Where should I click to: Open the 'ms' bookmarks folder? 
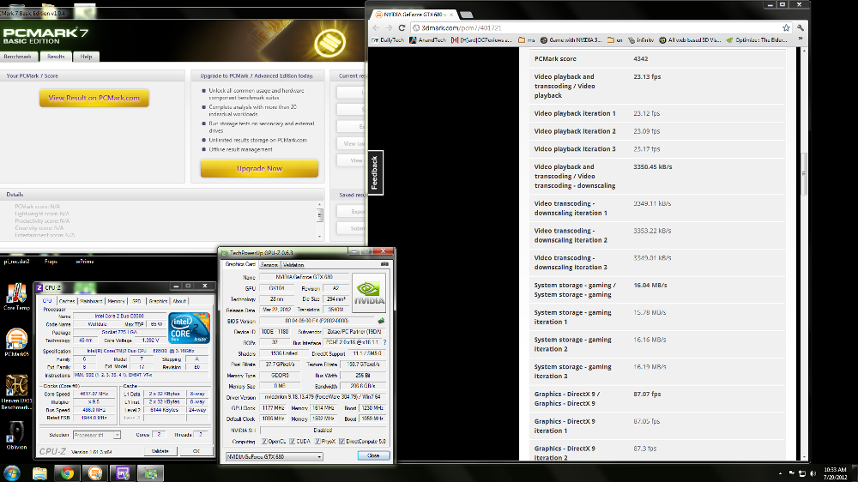click(x=527, y=40)
